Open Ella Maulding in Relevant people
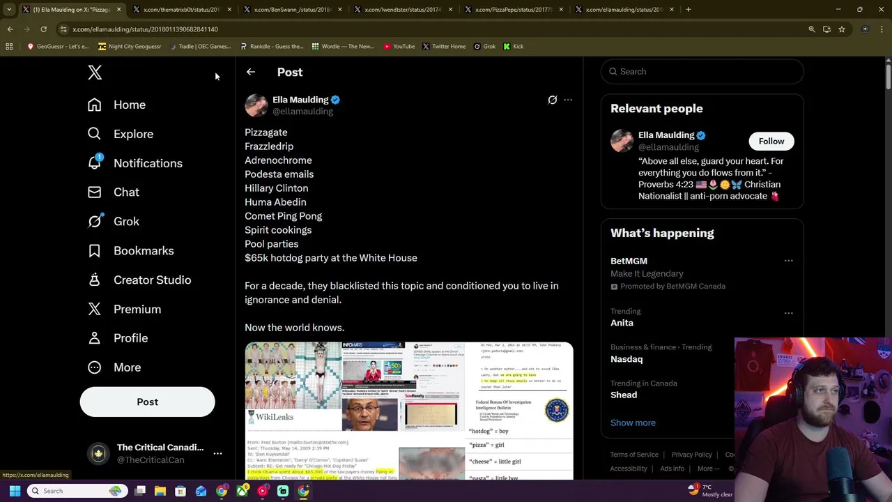This screenshot has width=892, height=502. point(666,135)
